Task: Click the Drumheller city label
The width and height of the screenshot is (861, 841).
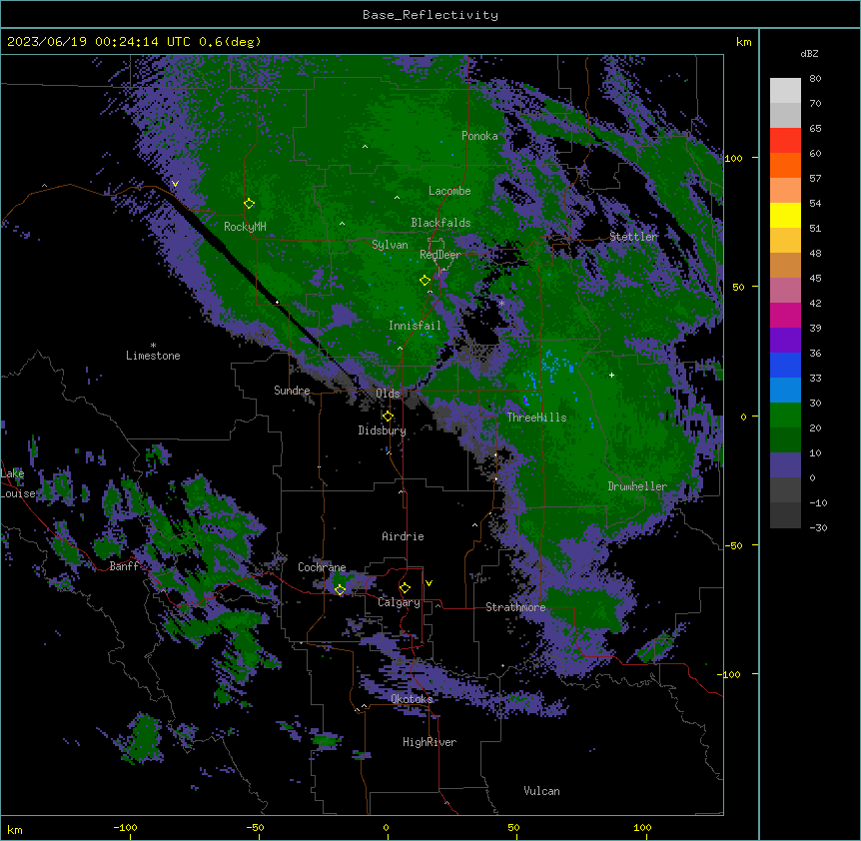Action: coord(637,486)
